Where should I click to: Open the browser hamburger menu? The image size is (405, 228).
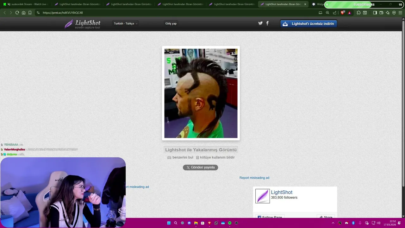point(400,13)
